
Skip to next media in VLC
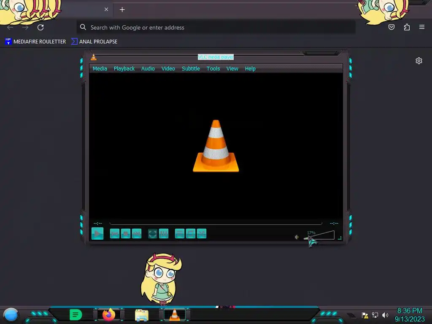click(137, 234)
